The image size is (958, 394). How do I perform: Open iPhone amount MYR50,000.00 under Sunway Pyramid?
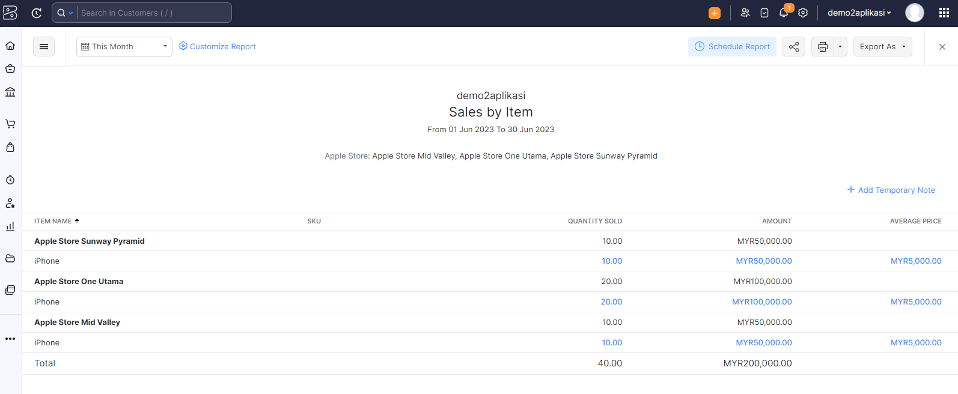(x=764, y=261)
